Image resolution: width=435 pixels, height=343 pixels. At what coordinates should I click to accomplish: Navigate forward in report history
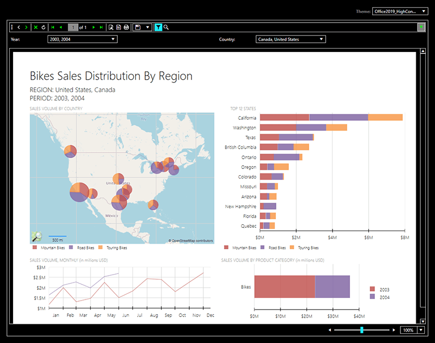pyautogui.click(x=26, y=27)
